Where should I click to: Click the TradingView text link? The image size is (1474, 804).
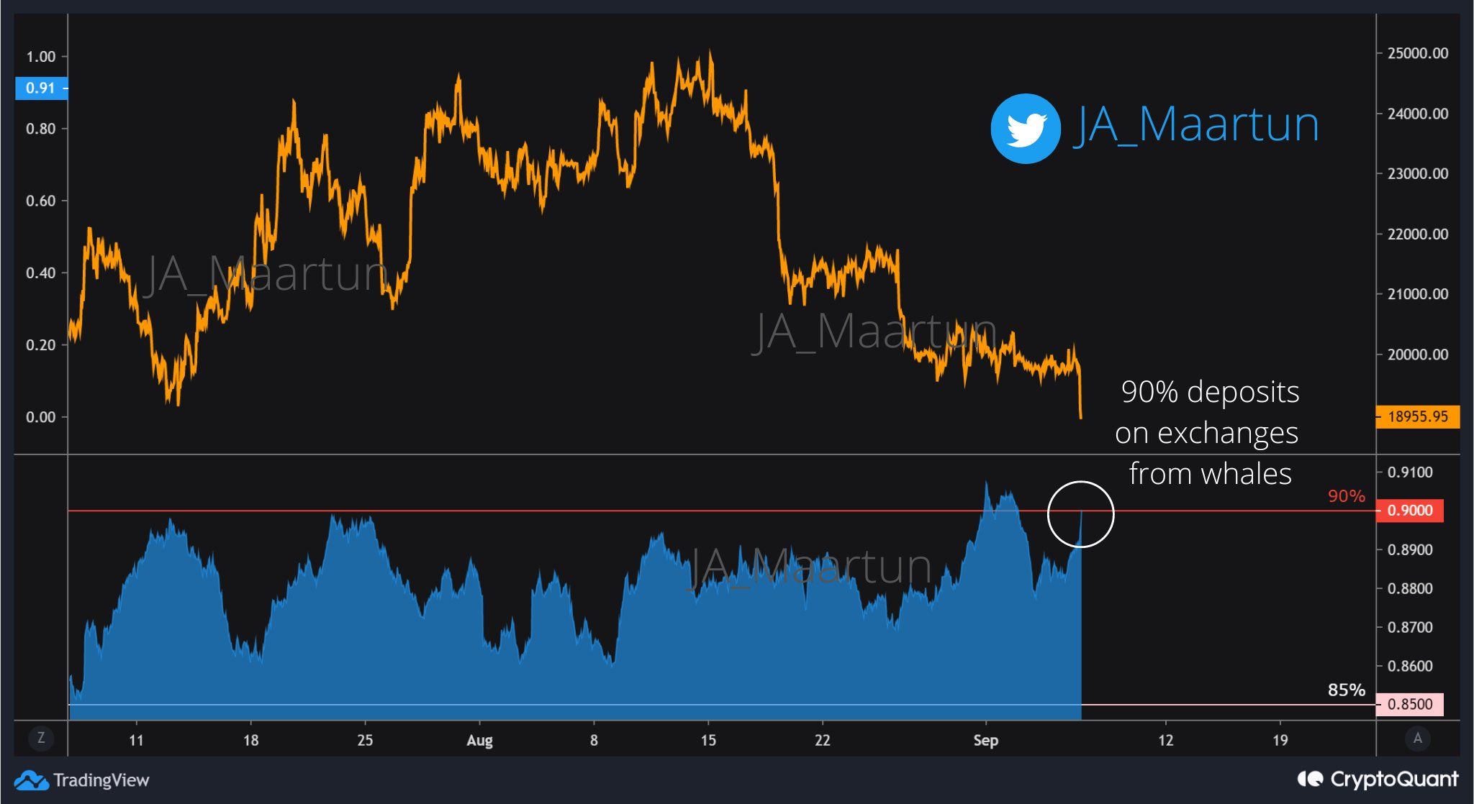click(101, 780)
